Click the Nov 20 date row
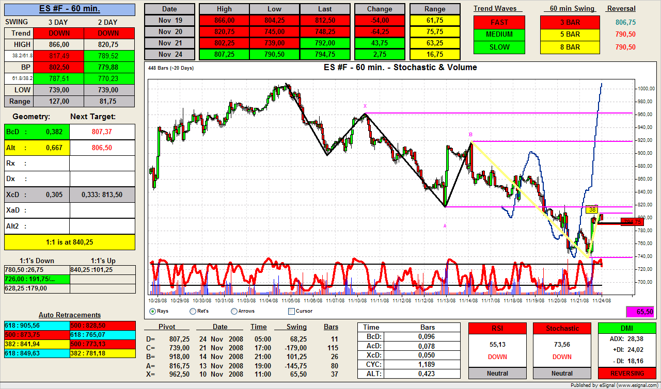This screenshot has width=661, height=389. coord(169,32)
